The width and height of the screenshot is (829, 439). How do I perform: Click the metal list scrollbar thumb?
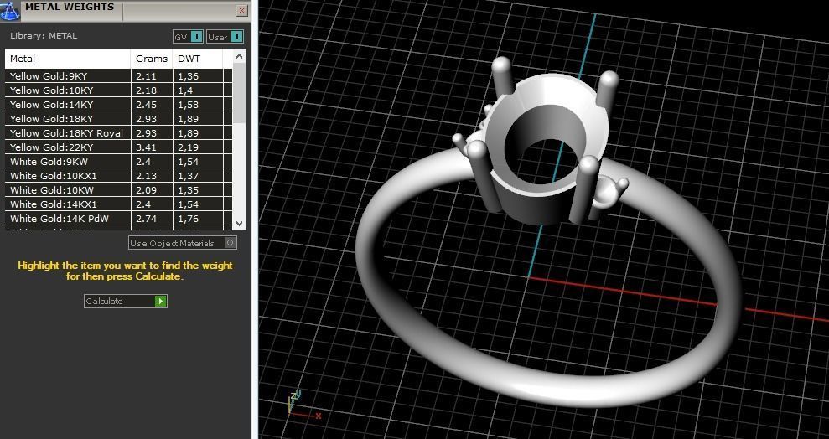coord(239,92)
